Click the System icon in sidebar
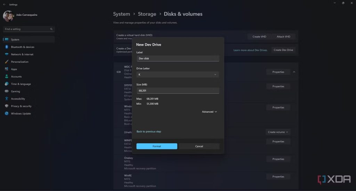The width and height of the screenshot is (356, 191). [7, 40]
